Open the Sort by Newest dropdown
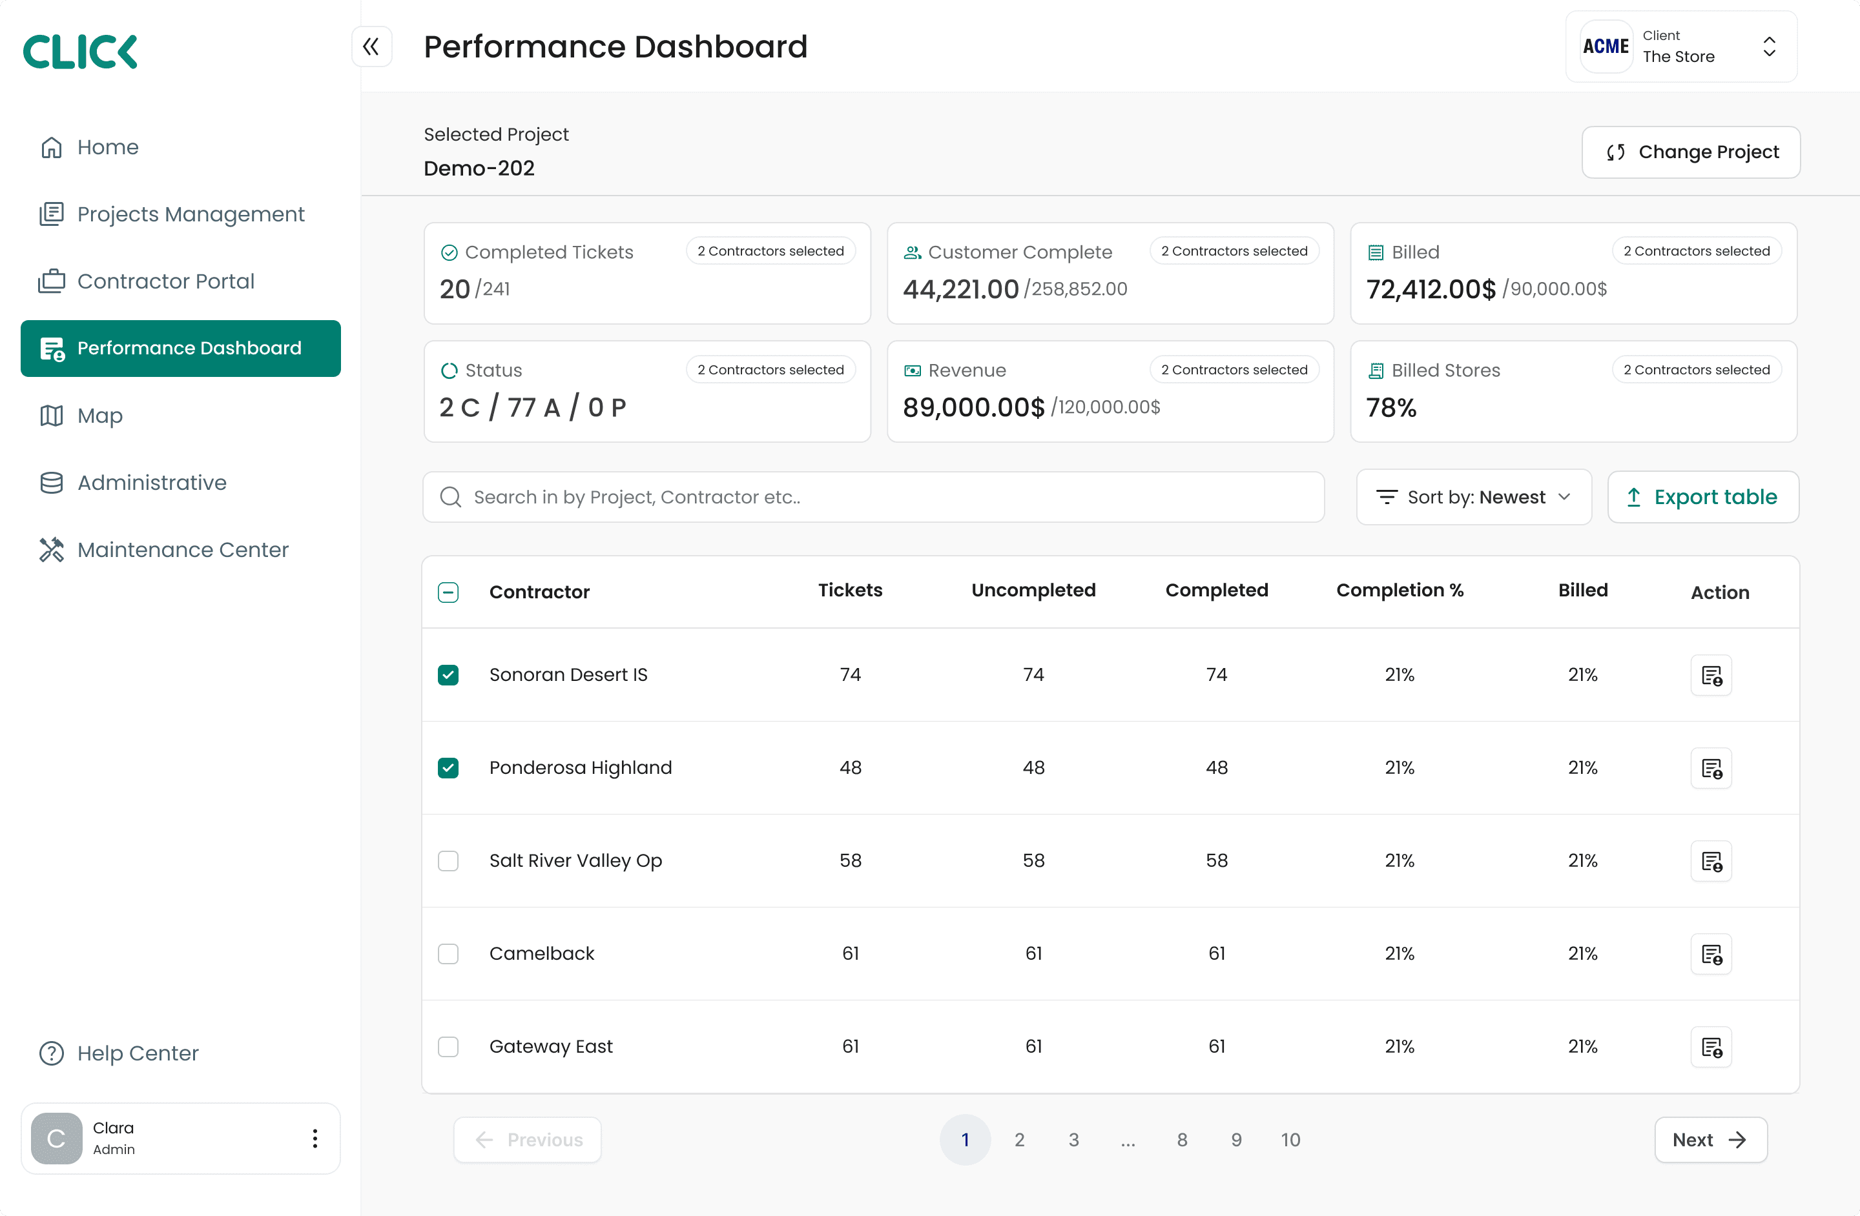 point(1473,497)
